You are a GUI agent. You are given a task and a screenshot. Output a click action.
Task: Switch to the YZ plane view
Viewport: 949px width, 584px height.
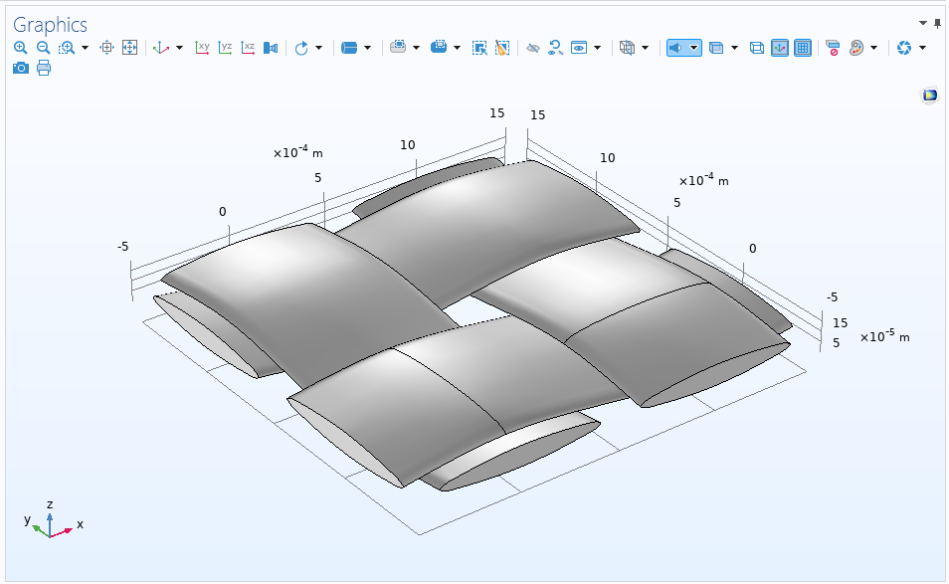(226, 48)
